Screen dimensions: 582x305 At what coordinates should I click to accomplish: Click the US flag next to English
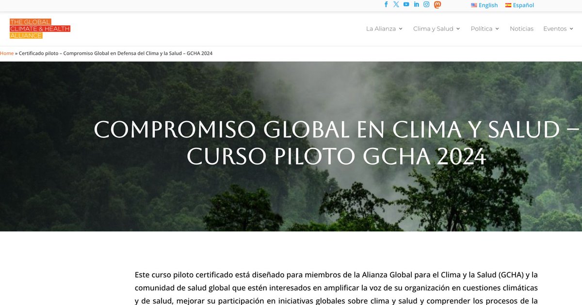[474, 5]
